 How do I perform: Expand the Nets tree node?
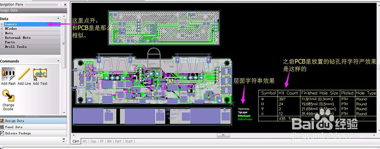(x=2, y=33)
